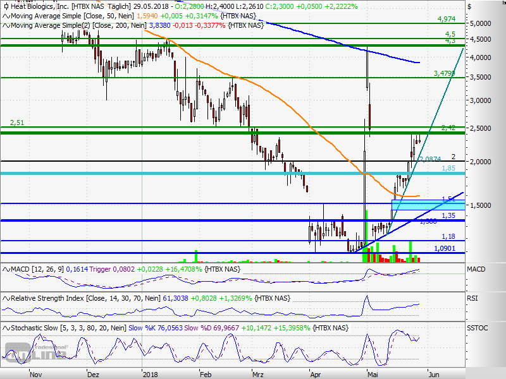Select the Mai label on the date axis

373,375
